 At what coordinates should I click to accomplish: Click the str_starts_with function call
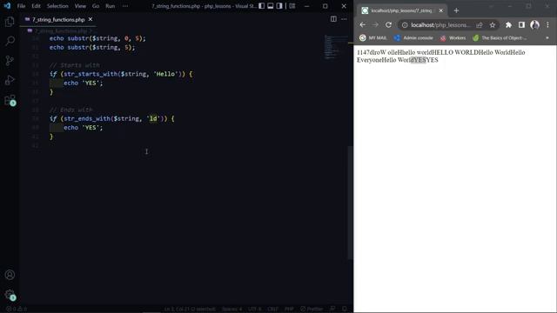pyautogui.click(x=91, y=74)
